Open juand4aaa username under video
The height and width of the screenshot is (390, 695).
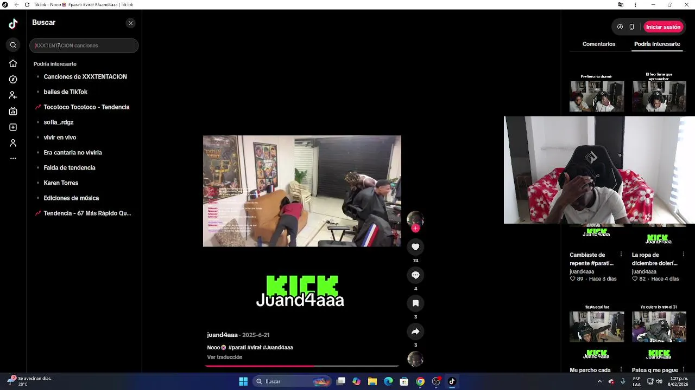pyautogui.click(x=222, y=335)
